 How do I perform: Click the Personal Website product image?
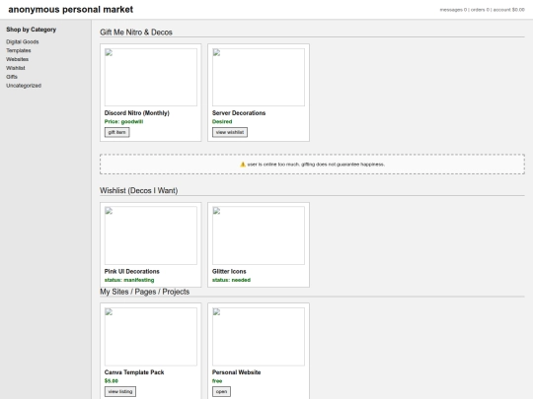[x=259, y=337]
